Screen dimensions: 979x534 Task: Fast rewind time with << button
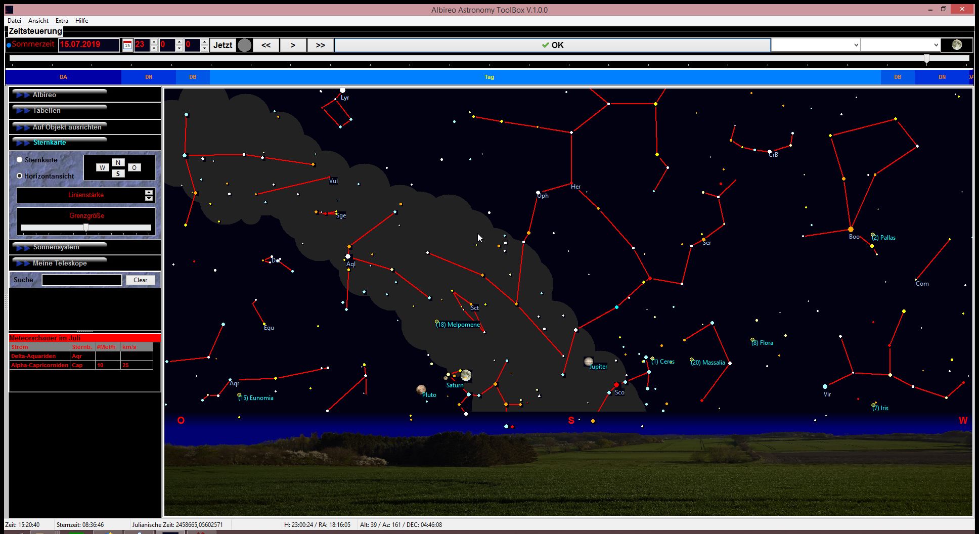(x=266, y=45)
